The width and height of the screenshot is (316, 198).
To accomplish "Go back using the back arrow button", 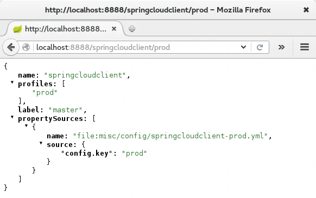I will click(x=11, y=47).
